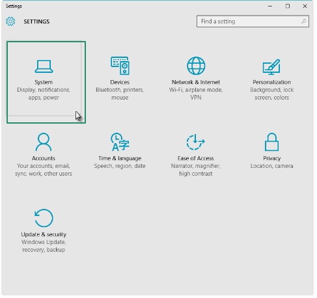Click the Privacy label
The image size is (317, 298).
click(x=272, y=158)
